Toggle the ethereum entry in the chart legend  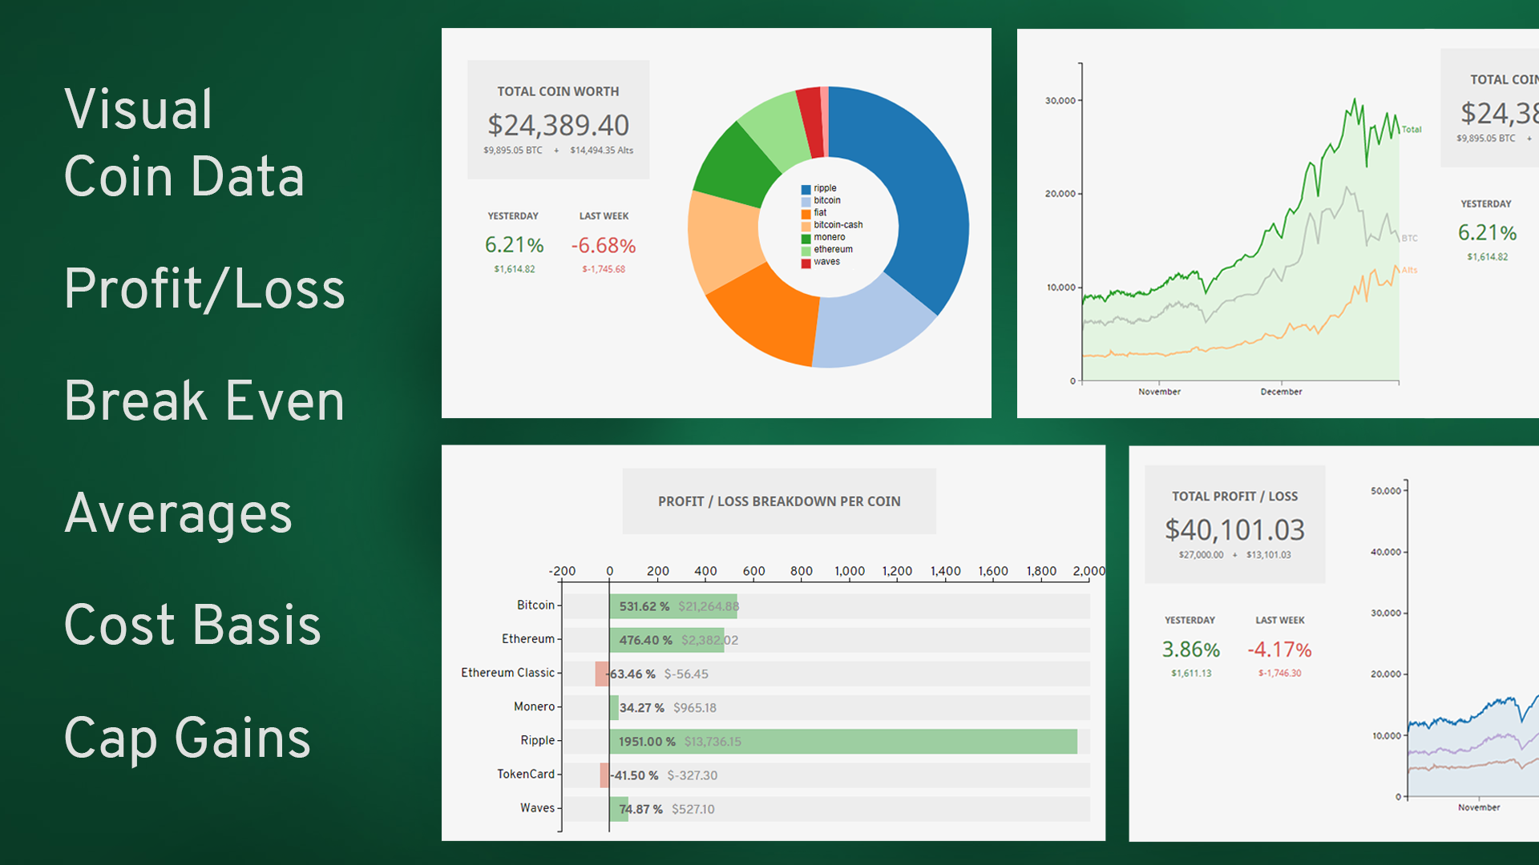[833, 249]
